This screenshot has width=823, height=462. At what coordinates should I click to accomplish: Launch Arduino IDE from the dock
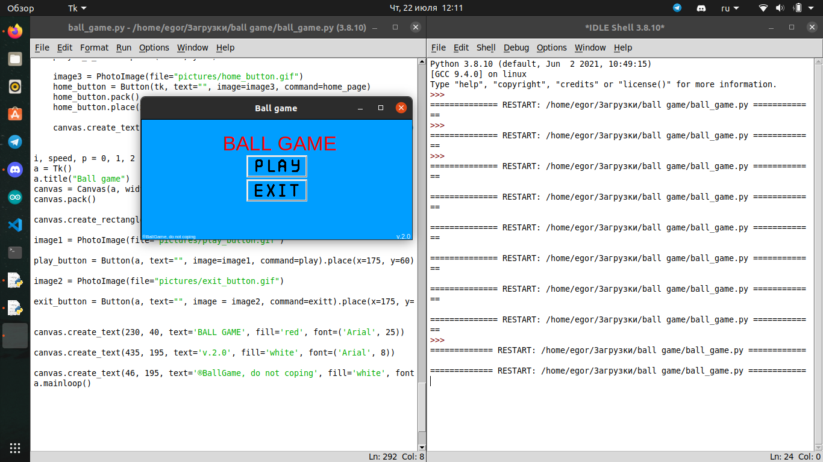coord(15,197)
